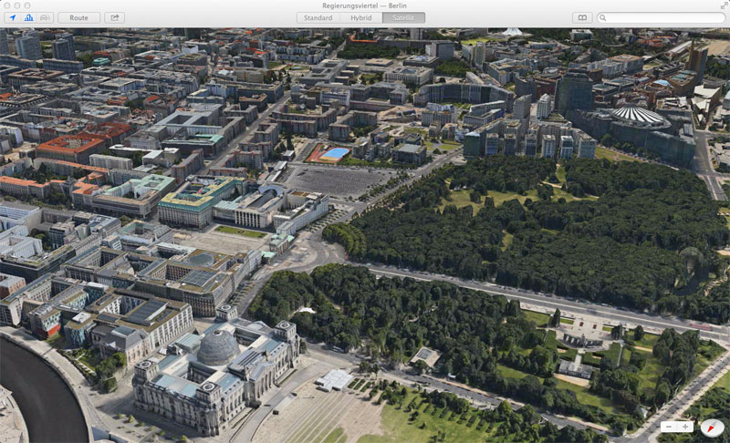Click the current location arrow icon

click(12, 17)
